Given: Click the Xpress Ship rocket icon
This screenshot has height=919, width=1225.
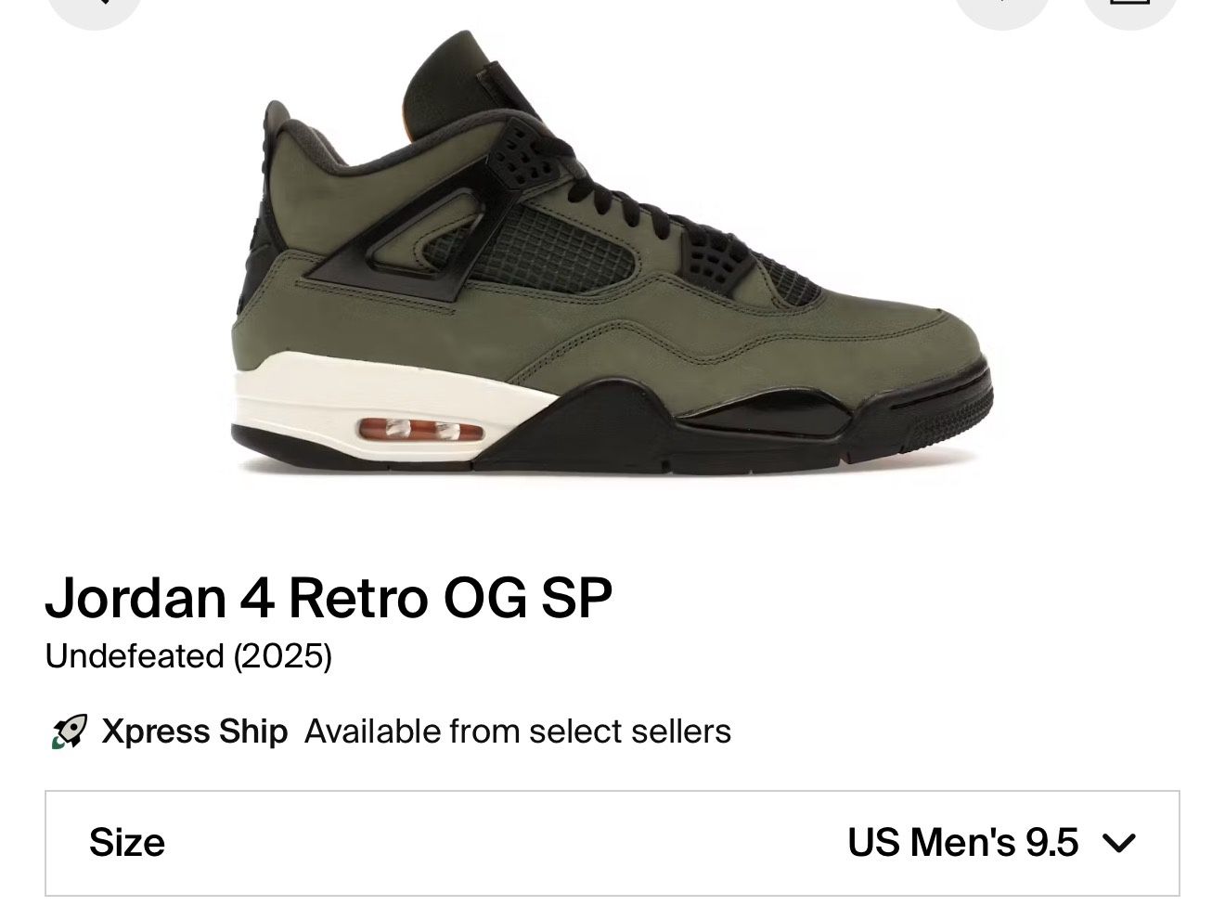Looking at the screenshot, I should tap(69, 731).
